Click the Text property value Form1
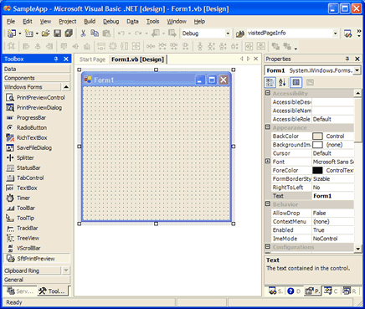 (333, 196)
